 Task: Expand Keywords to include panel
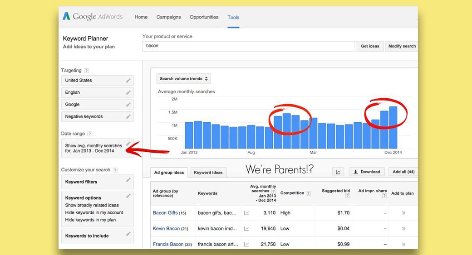coord(97,236)
